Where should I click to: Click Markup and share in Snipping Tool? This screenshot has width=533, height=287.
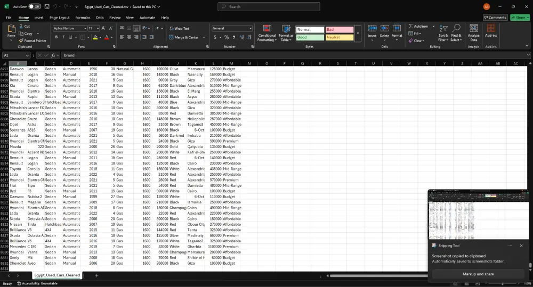point(478,274)
